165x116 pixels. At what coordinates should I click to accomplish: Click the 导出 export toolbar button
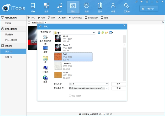41,18
